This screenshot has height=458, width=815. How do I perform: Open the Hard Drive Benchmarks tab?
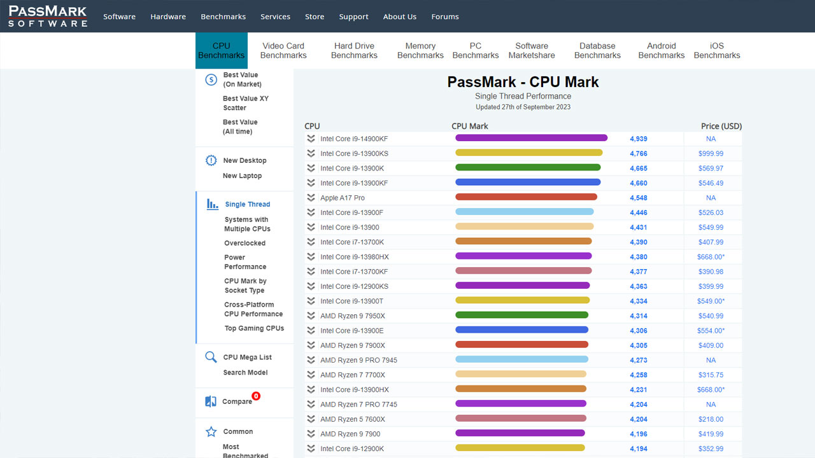[x=354, y=51]
